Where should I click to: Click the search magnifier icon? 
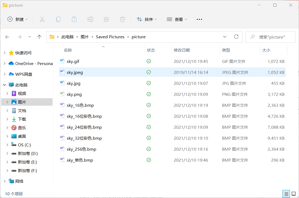[252, 37]
